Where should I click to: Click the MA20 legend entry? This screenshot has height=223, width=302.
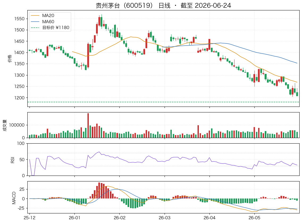click(43, 15)
